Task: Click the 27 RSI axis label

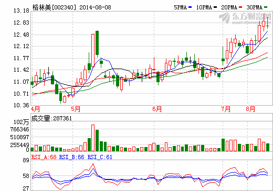Action: [26, 188]
